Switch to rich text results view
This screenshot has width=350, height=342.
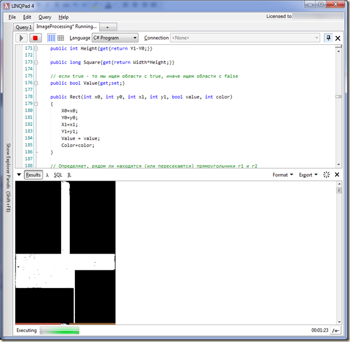coord(52,38)
